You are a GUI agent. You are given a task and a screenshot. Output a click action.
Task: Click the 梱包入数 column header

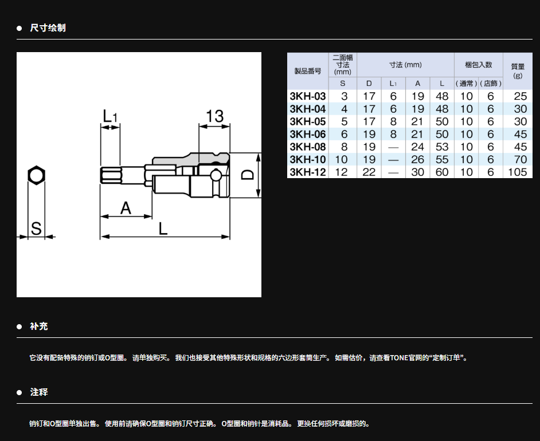pos(479,65)
